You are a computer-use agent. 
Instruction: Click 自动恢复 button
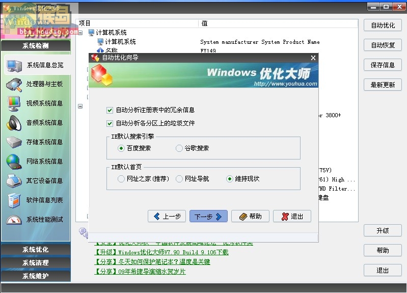tap(383, 45)
